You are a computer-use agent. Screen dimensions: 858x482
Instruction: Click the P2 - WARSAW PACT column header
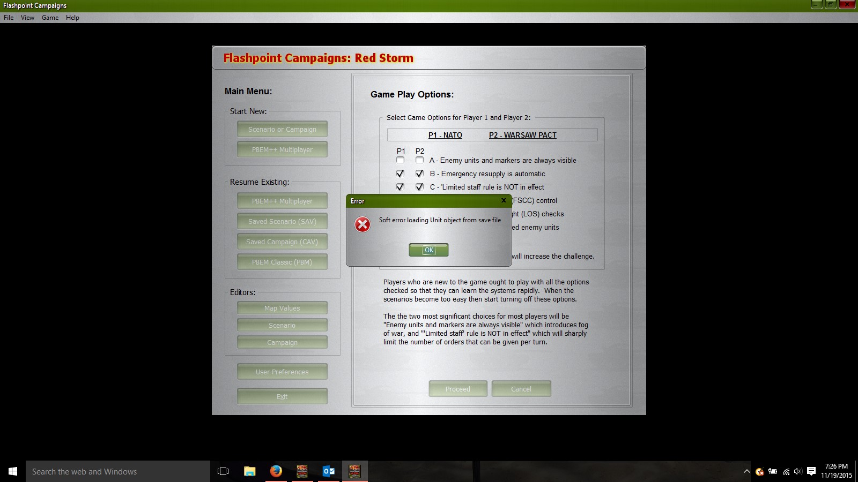(523, 135)
